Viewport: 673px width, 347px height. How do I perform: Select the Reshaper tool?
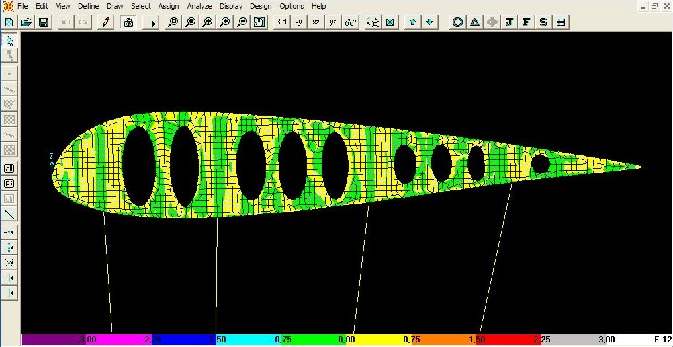[9, 54]
